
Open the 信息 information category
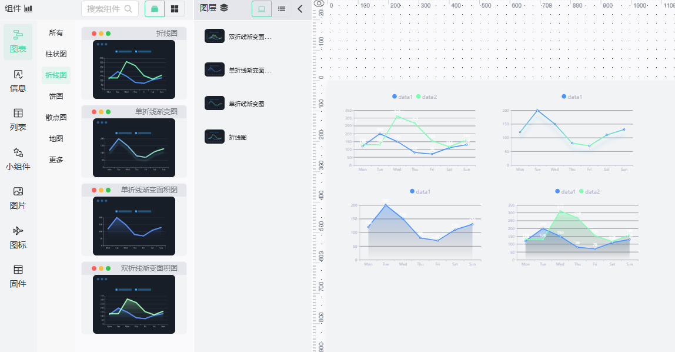click(x=18, y=81)
